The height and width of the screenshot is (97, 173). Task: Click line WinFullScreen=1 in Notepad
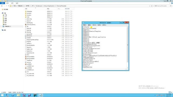[x=88, y=63]
